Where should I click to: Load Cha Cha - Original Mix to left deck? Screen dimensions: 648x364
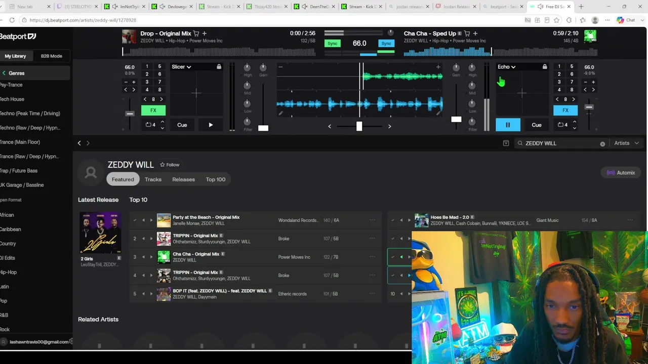pyautogui.click(x=143, y=257)
